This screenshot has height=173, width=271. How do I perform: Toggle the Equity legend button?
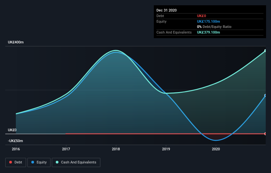[39, 162]
